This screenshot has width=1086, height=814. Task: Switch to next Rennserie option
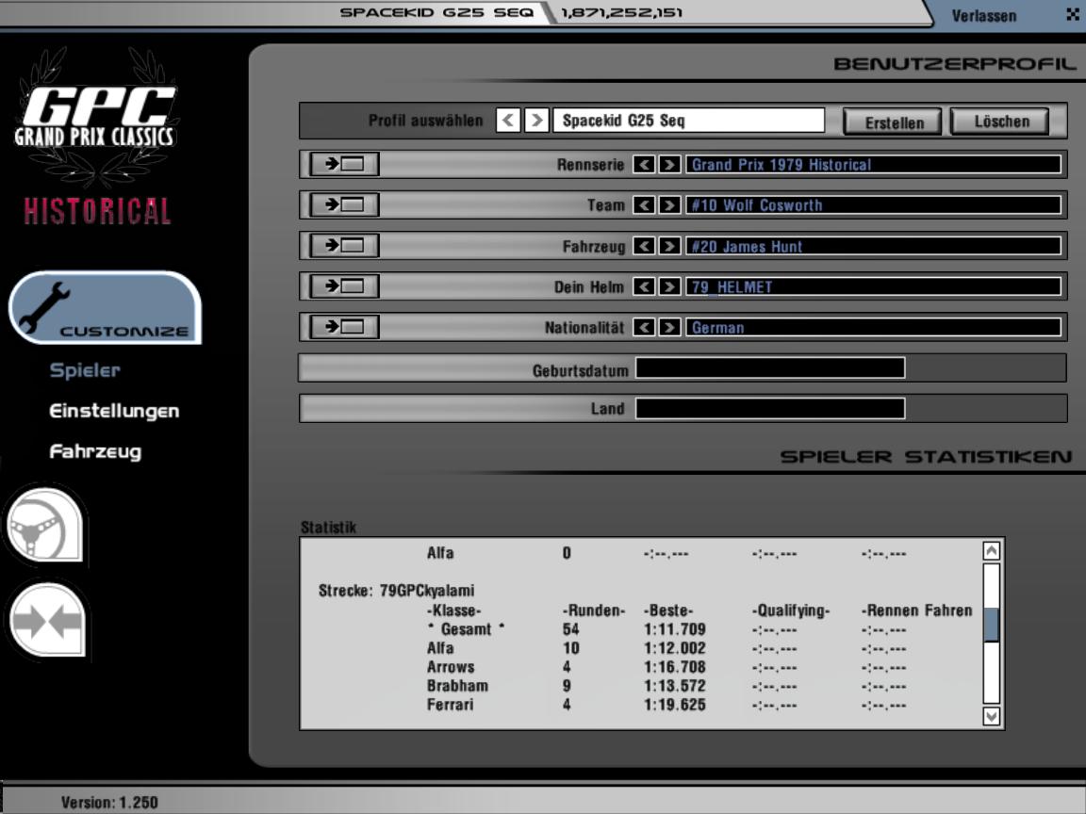point(669,165)
